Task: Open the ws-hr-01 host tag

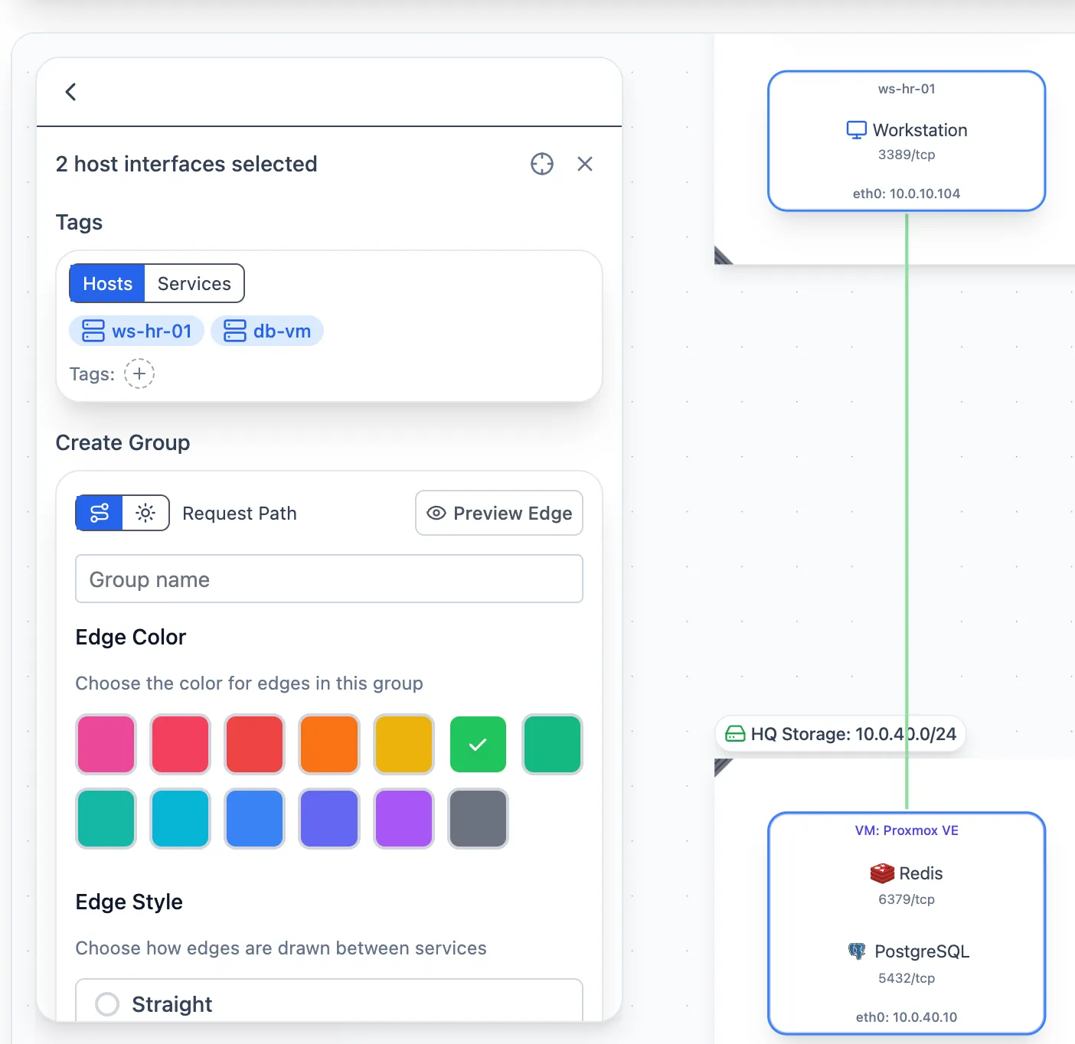Action: coord(137,331)
